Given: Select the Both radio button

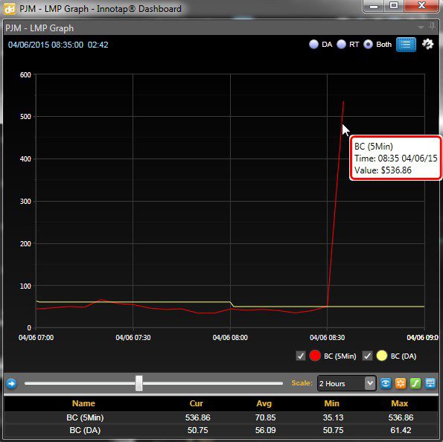Looking at the screenshot, I should coord(368,45).
